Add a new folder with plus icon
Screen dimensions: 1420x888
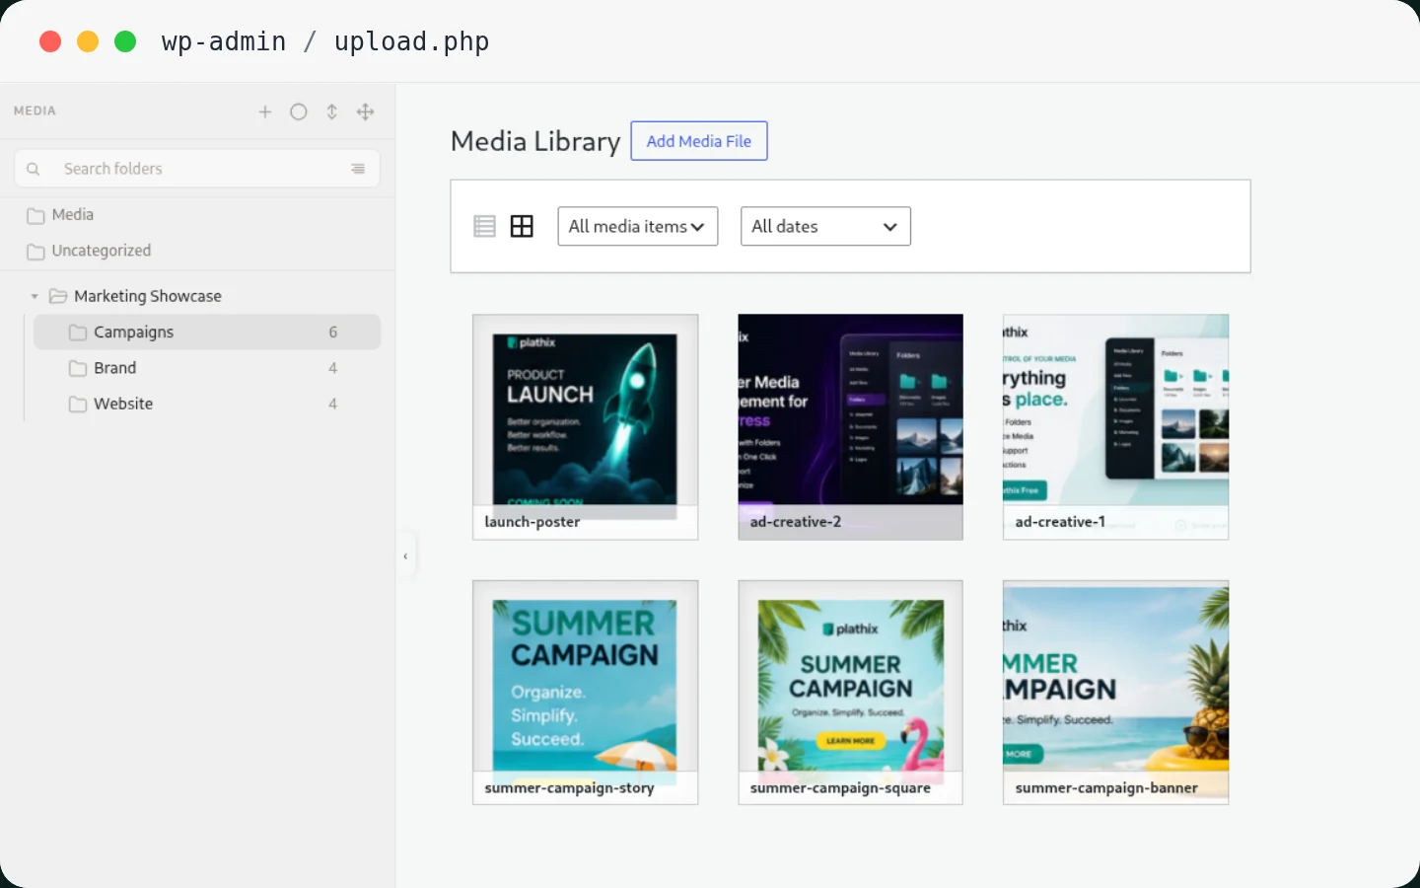(265, 111)
